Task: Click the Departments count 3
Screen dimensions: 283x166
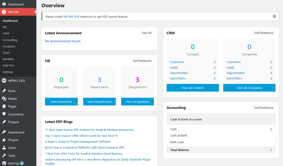Action: [99, 80]
